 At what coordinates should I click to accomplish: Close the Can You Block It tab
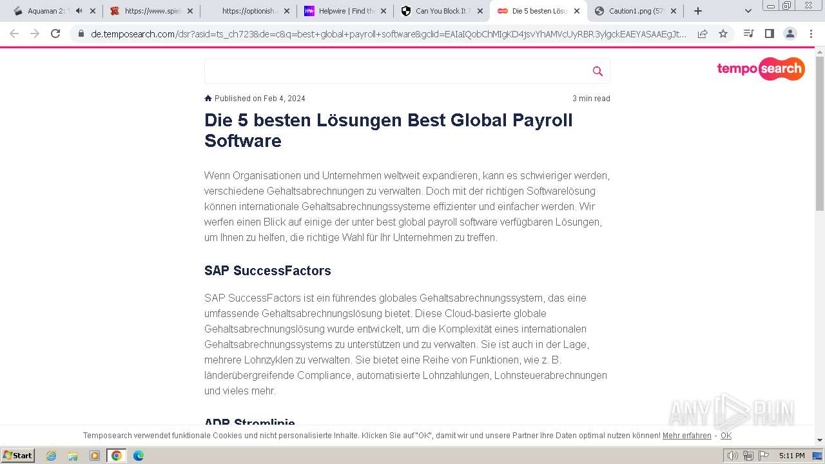(x=480, y=11)
